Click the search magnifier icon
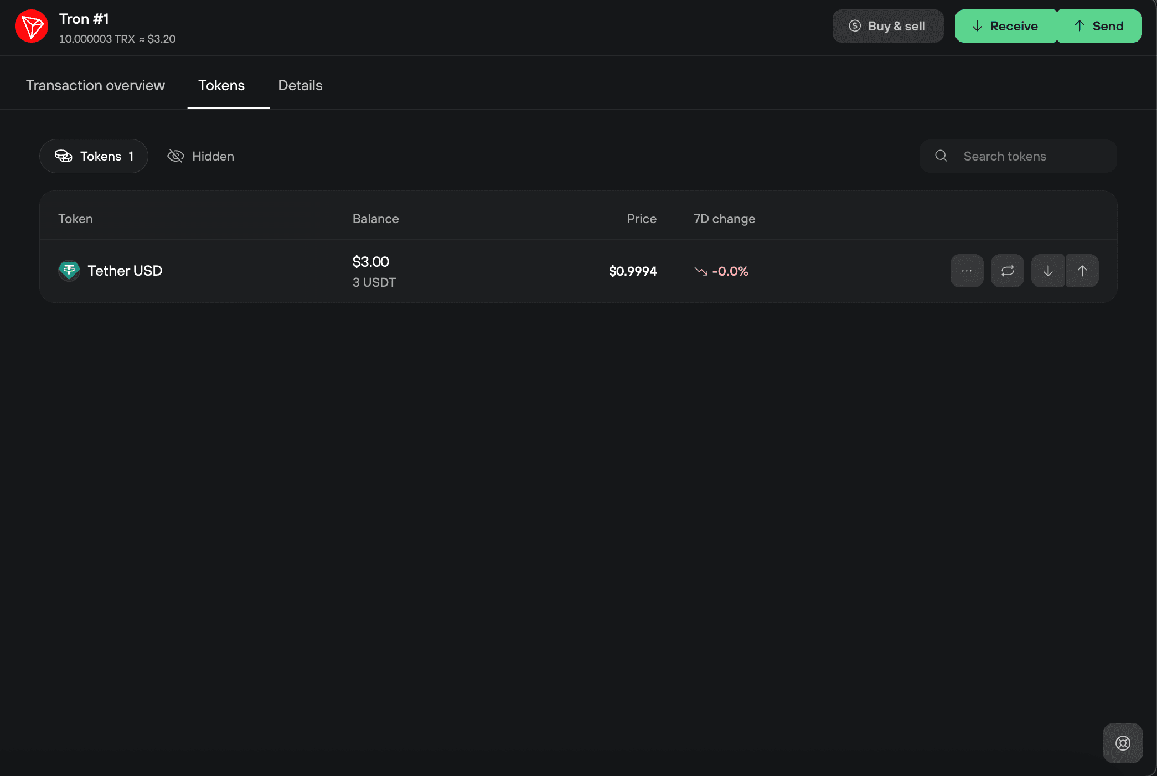 click(x=941, y=156)
